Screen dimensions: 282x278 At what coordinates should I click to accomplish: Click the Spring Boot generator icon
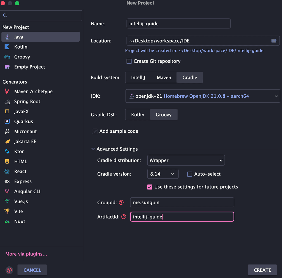pos(7,102)
